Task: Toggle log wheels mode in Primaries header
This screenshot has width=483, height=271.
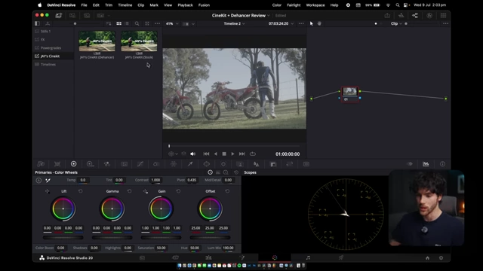Action: (226, 172)
